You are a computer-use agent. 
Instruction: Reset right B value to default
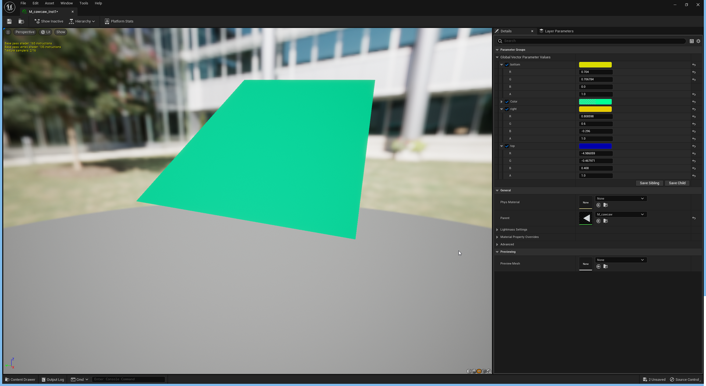pyautogui.click(x=694, y=131)
